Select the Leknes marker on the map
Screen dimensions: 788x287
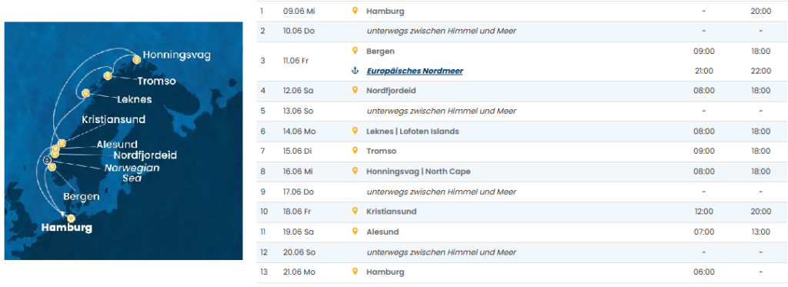tap(85, 93)
